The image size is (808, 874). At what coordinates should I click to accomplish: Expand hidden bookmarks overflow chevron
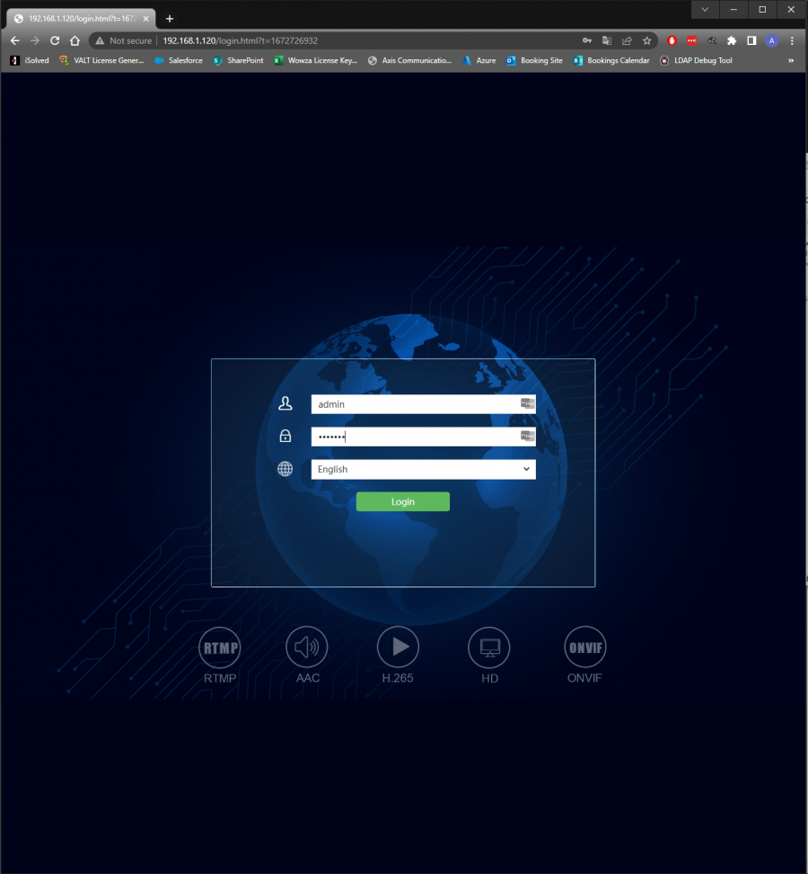pos(791,60)
